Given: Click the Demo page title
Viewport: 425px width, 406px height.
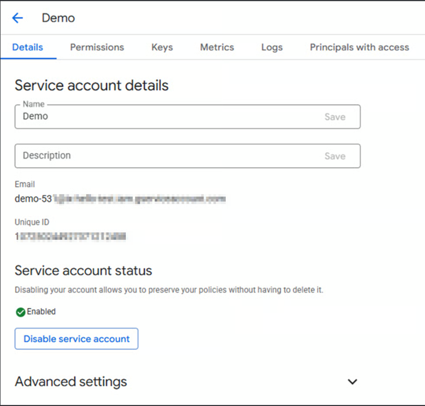Looking at the screenshot, I should tap(58, 18).
